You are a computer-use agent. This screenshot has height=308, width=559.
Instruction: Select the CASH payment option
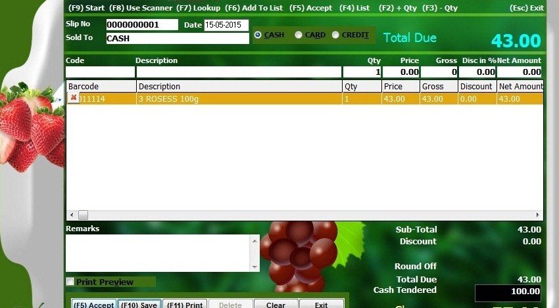tap(258, 35)
